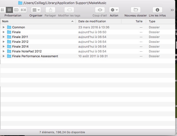This screenshot has height=136, width=177.
Task: Click the Coup d'œil eye icon
Action: [100, 10]
